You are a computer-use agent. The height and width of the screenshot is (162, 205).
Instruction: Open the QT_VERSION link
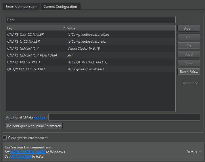[20, 157]
